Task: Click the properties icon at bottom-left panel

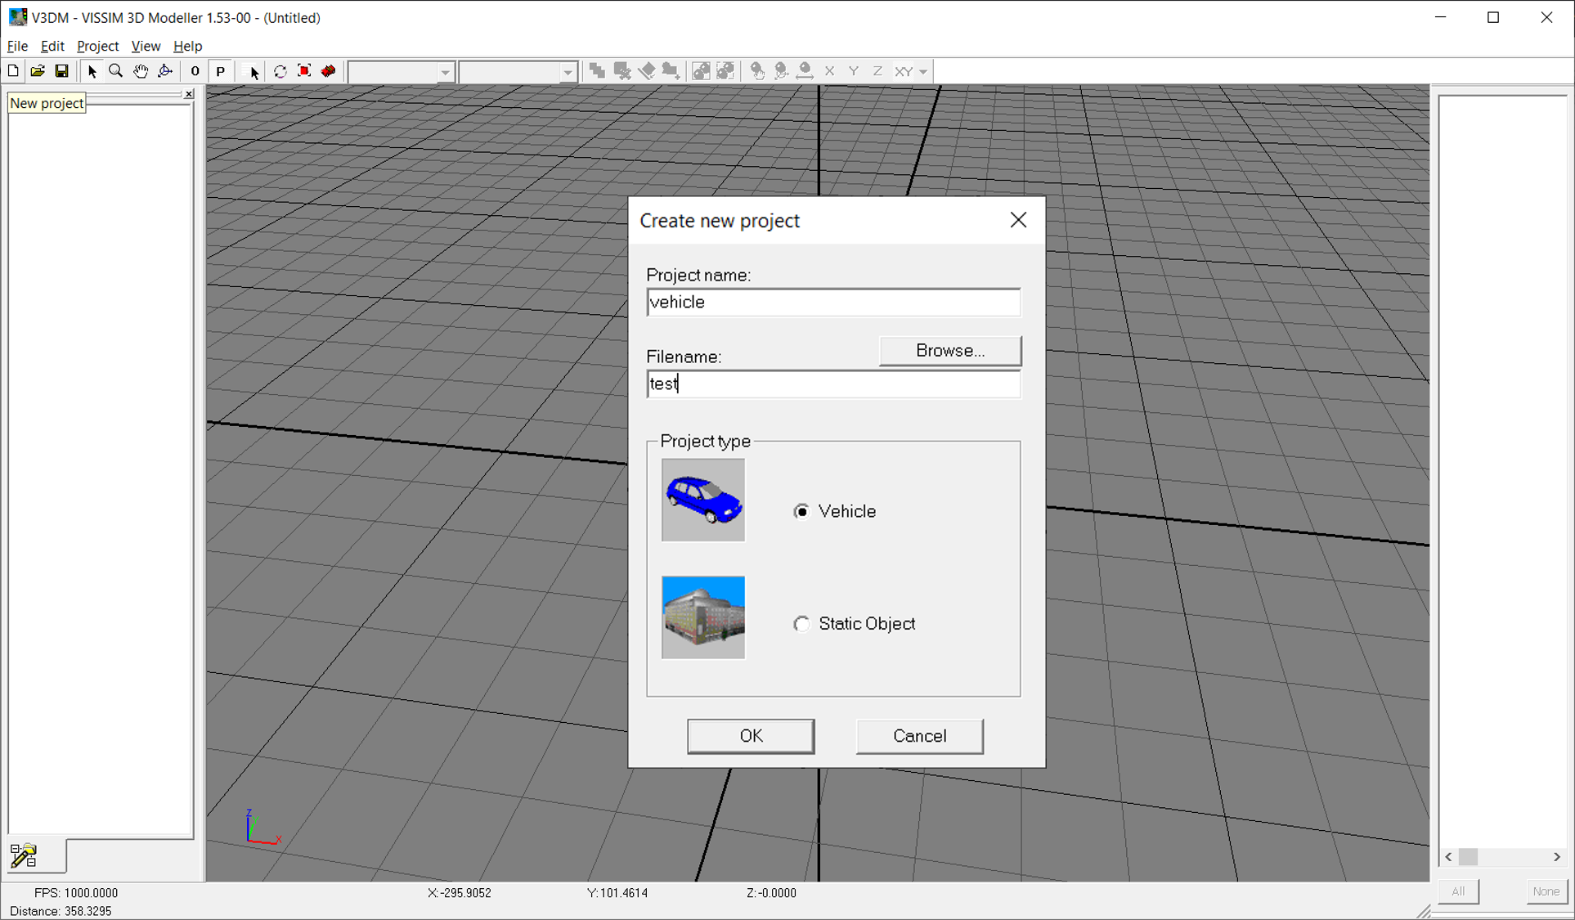Action: [24, 855]
